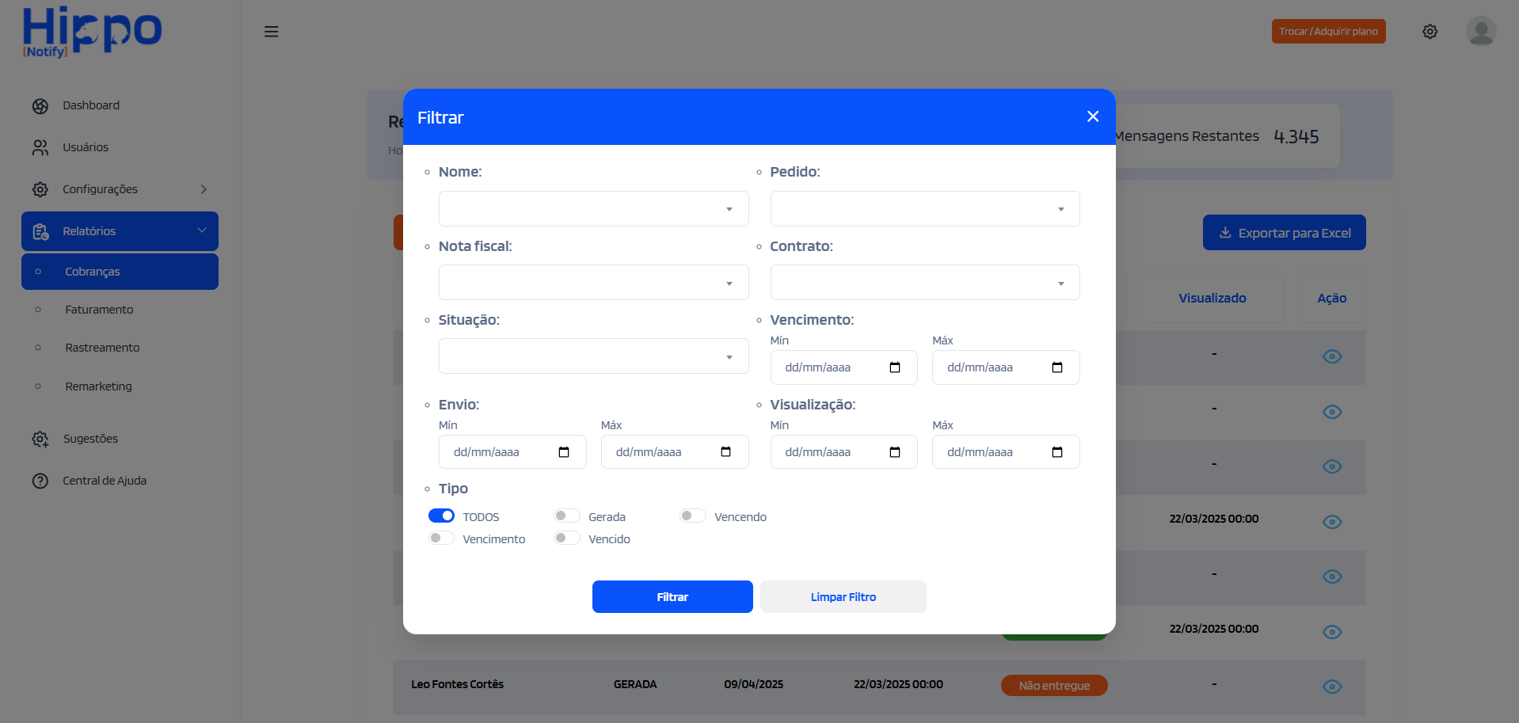
Task: Turn on the Vencido toggle
Action: [566, 538]
